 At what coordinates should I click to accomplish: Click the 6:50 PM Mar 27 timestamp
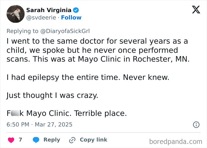point(39,125)
